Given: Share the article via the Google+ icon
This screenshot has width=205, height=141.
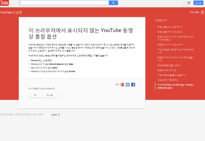Looking at the screenshot, I should tap(123, 85).
